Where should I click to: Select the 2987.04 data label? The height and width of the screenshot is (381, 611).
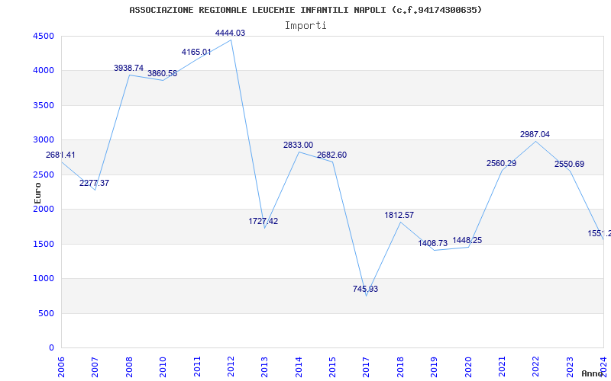pos(535,135)
